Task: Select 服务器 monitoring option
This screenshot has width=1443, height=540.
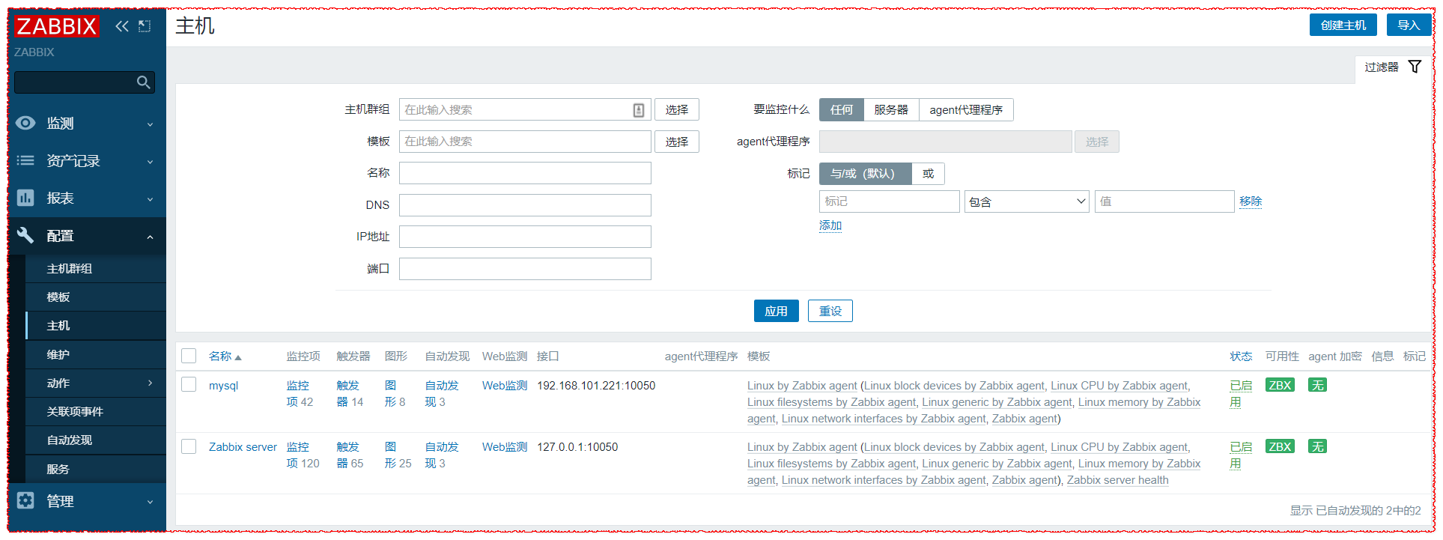Action: point(891,110)
